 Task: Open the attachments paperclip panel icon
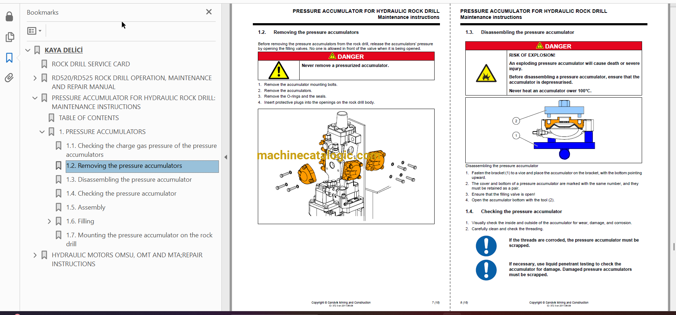pos(9,78)
